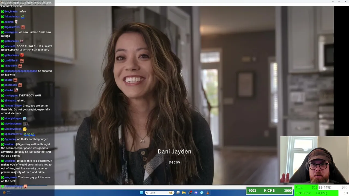Click username 7ChaosTheory in chat

13,106
